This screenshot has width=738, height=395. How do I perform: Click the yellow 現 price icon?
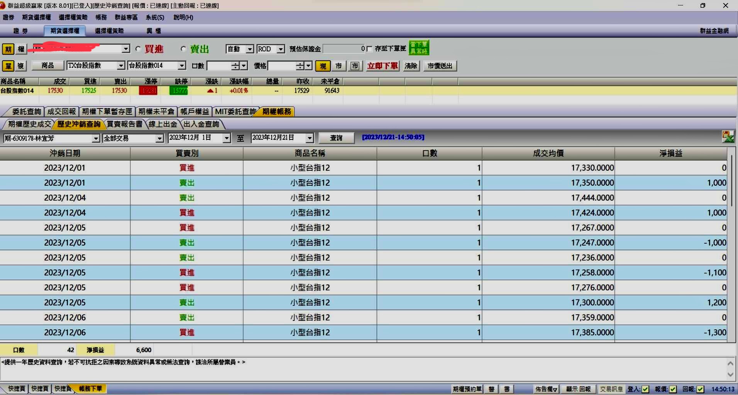(x=323, y=66)
